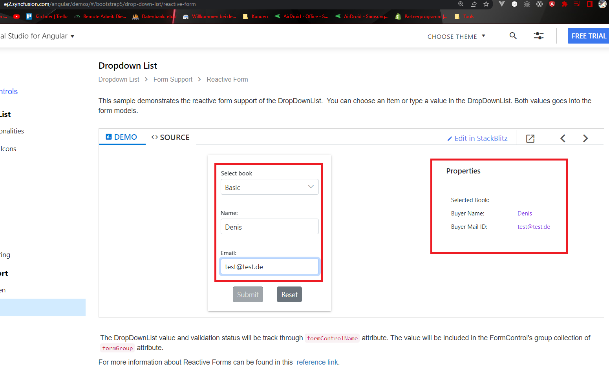The height and width of the screenshot is (374, 609).
Task: Click the Submit button
Action: (x=248, y=295)
